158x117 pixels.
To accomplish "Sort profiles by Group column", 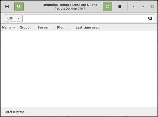I will (27, 27).
